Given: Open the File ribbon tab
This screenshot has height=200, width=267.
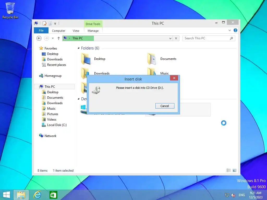Looking at the screenshot, I should [x=41, y=30].
